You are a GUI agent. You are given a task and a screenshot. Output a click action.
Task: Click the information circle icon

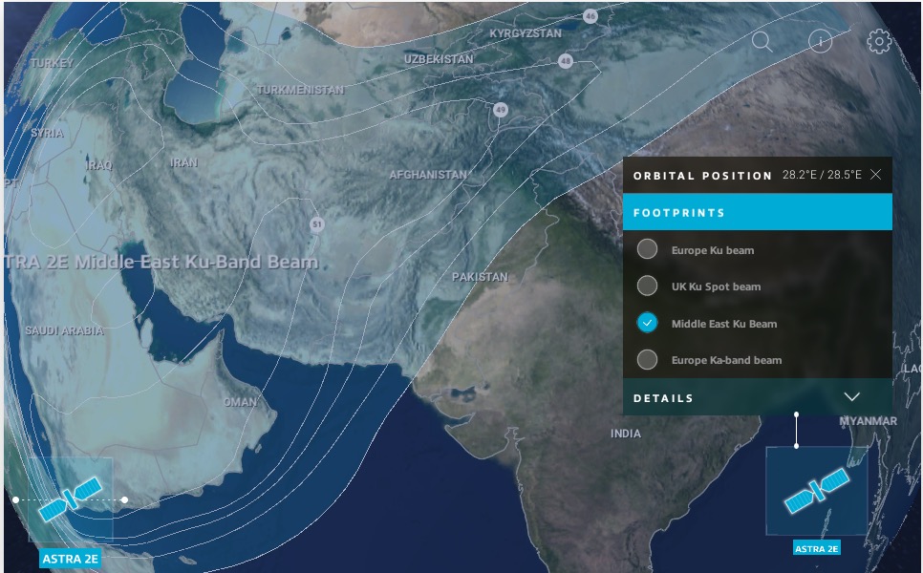point(820,41)
